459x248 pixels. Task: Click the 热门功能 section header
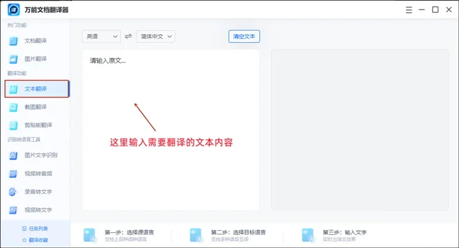pos(17,26)
